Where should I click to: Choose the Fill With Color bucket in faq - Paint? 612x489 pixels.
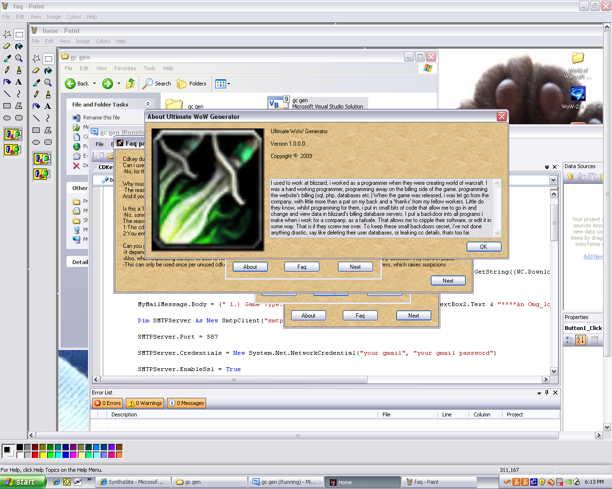coord(19,46)
